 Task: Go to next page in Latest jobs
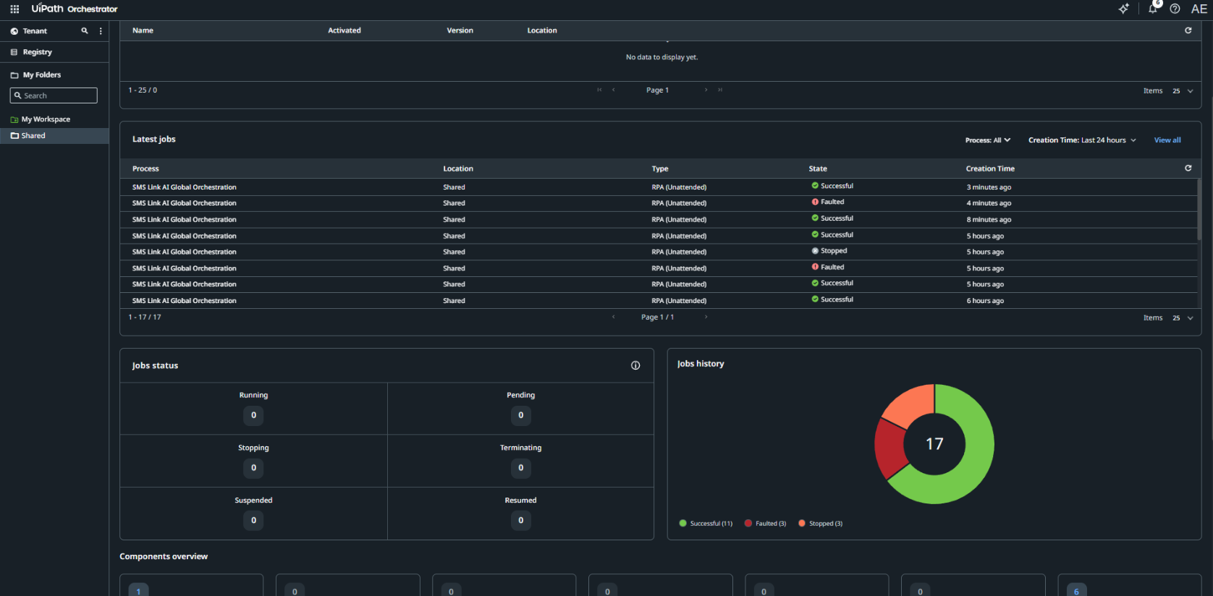pyautogui.click(x=706, y=317)
